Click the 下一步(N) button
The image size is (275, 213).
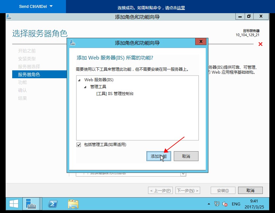coord(188,190)
